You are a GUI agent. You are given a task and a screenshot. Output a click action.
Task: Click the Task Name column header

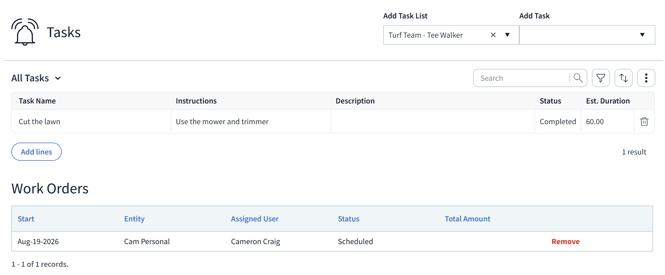[x=37, y=101]
